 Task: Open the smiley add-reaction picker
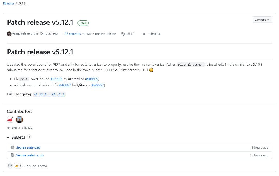tap(10, 165)
